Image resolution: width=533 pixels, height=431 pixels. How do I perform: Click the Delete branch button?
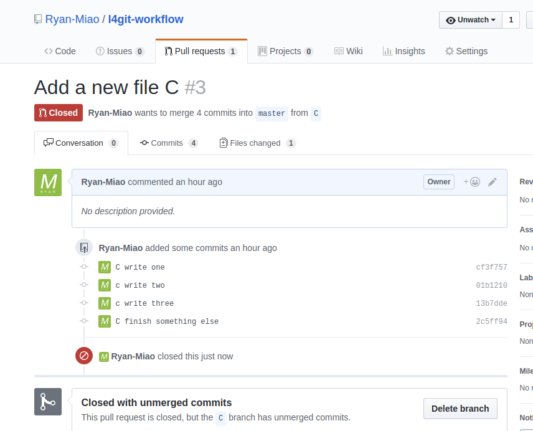point(460,409)
